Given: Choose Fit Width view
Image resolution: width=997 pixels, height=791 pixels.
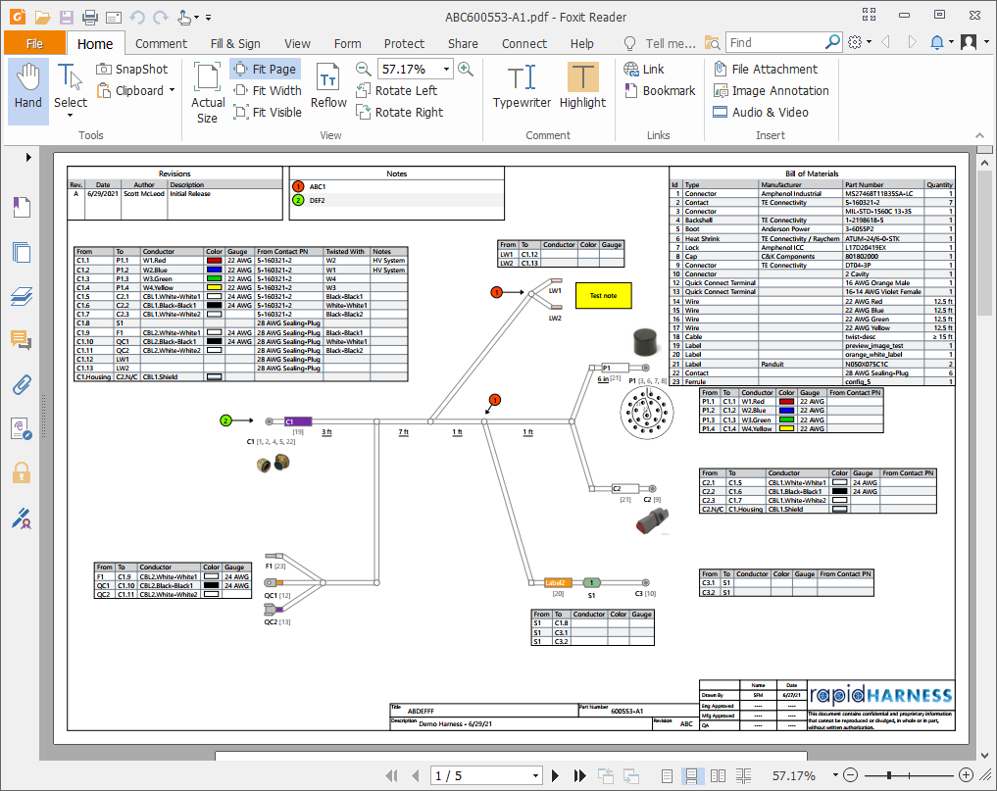Looking at the screenshot, I should [267, 90].
